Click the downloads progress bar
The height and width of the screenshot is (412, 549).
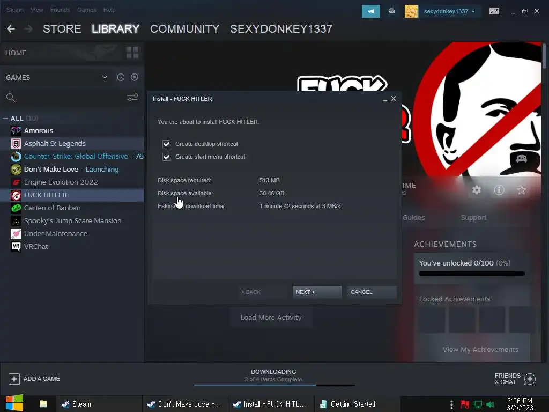tap(274, 385)
